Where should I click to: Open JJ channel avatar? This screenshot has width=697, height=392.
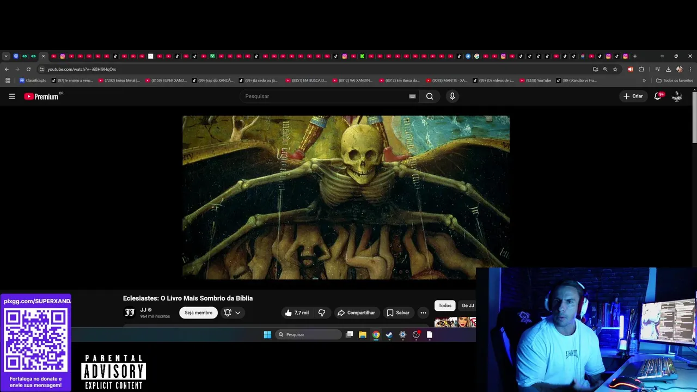[x=130, y=313]
